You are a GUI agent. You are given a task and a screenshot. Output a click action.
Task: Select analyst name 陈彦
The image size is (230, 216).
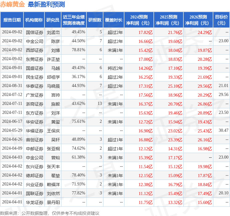tap(56, 41)
